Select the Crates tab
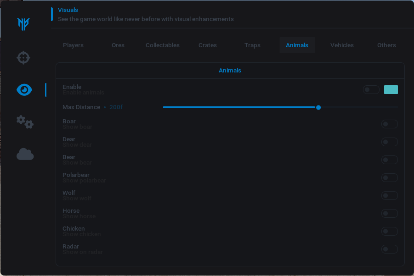Viewport: 414px width, 276px height. pos(208,45)
